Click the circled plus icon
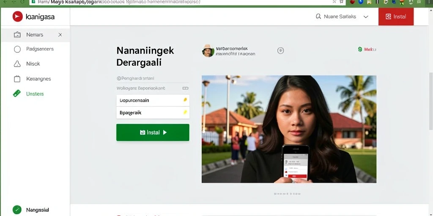433x216 pixels. pos(281,51)
